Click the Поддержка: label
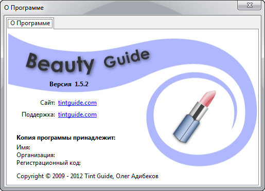Image resolution: width=265 pixels, height=191 pixels. tap(38, 114)
